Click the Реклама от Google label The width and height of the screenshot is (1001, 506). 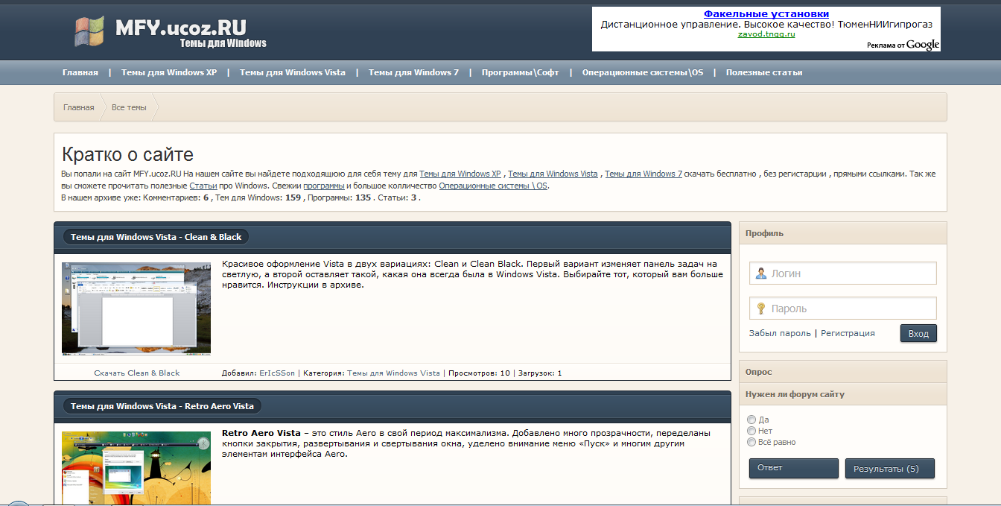(903, 45)
